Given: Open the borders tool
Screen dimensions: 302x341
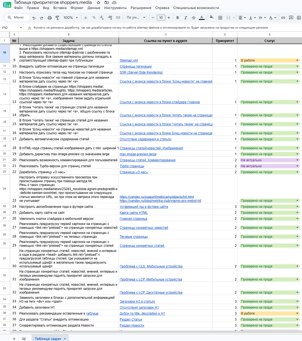Looking at the screenshot, I should pos(220,18).
